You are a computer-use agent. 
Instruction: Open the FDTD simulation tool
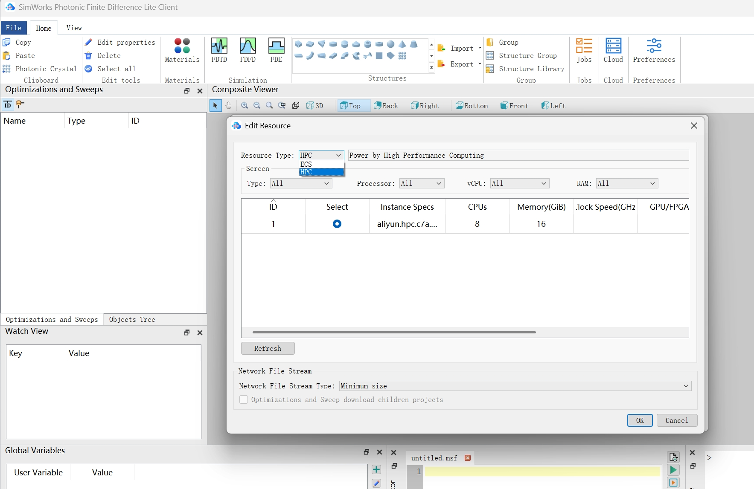point(219,50)
